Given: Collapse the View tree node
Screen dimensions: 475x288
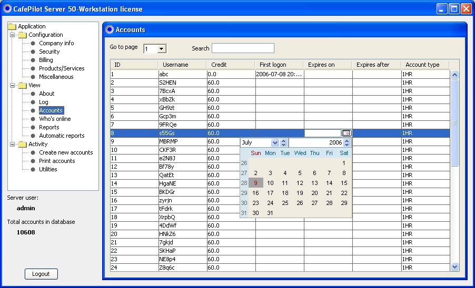Looking at the screenshot, I should [13, 85].
